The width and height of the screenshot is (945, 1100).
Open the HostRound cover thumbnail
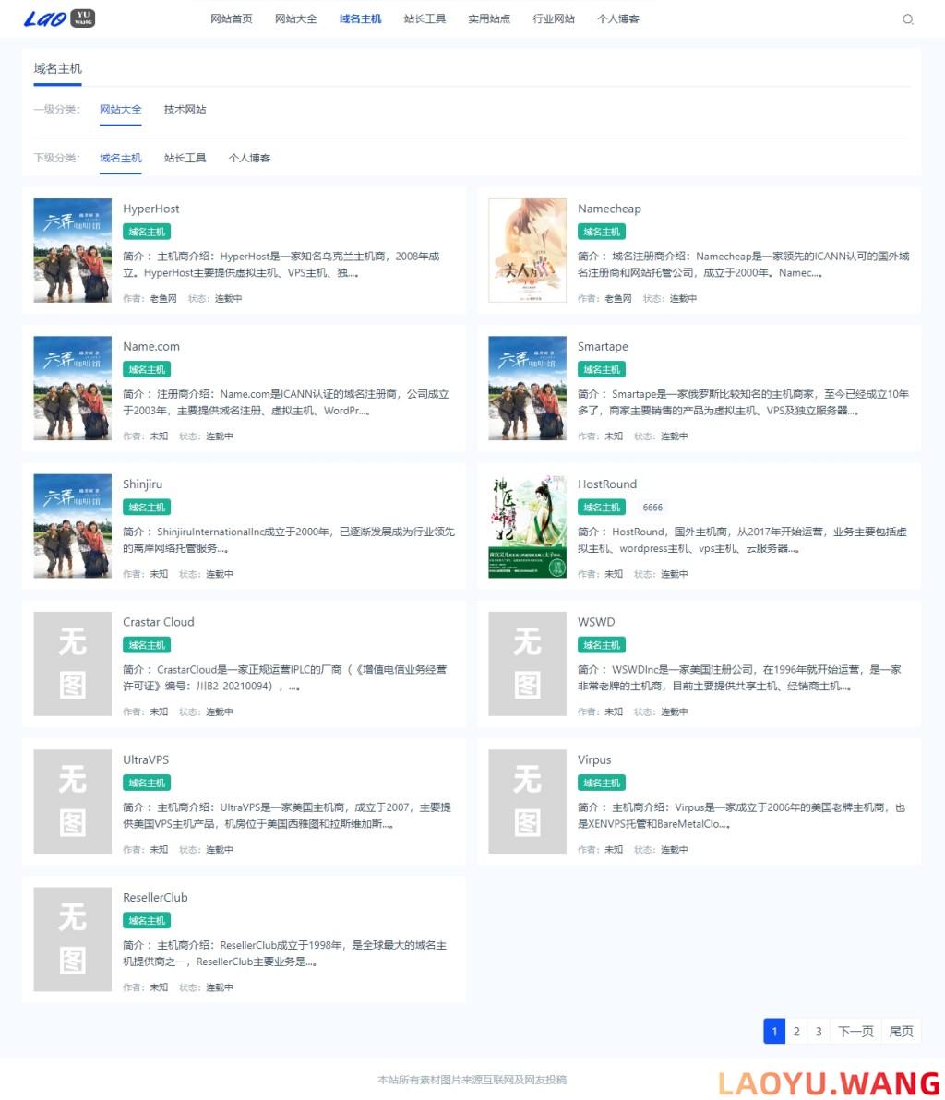pos(528,526)
